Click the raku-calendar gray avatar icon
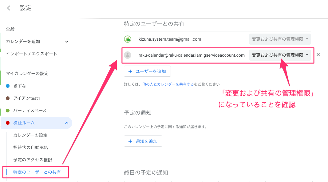Image resolution: width=328 pixels, height=182 pixels. [128, 55]
